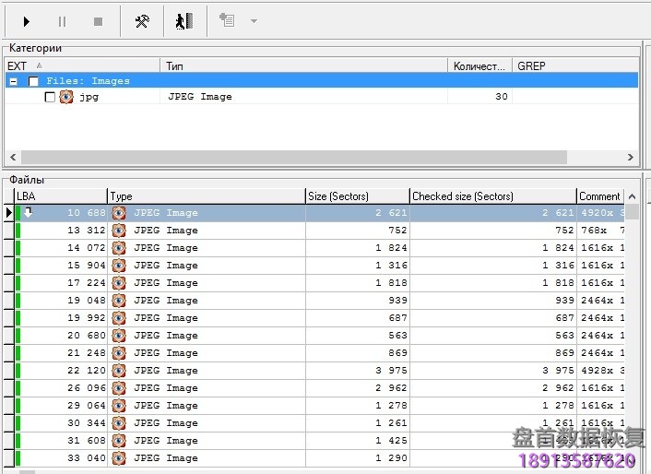Viewport: 651px width, 474px height.
Task: Click JPEG icon in row LBA 17 224
Action: coord(119,283)
